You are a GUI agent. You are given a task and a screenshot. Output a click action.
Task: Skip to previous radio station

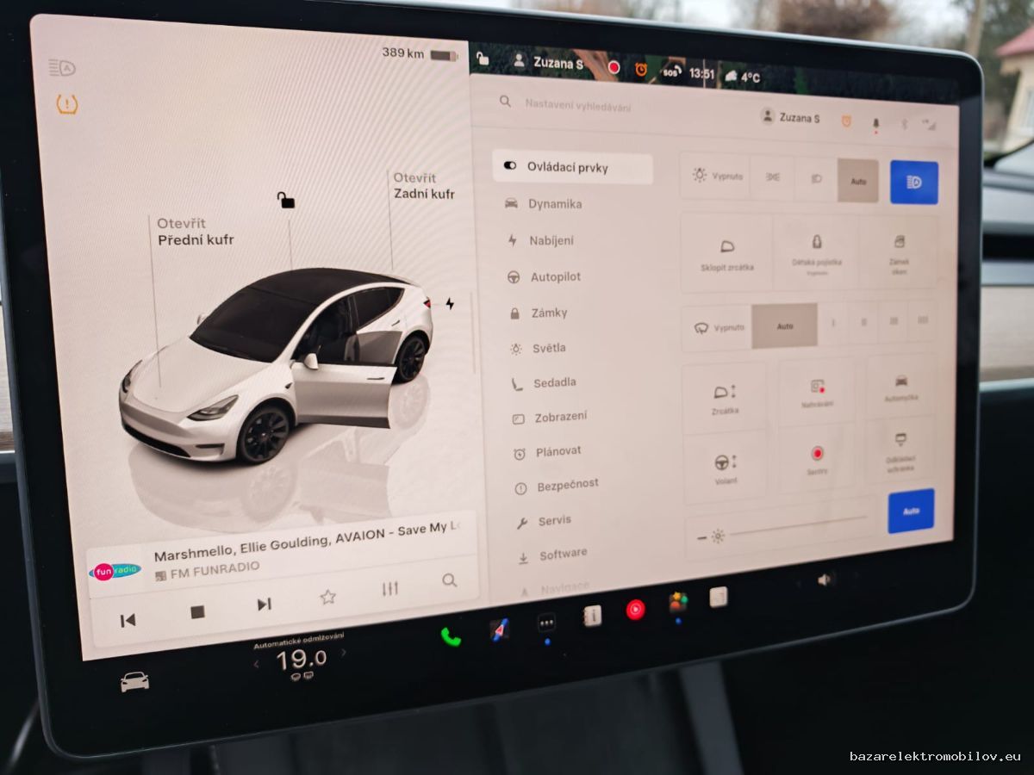pos(128,620)
